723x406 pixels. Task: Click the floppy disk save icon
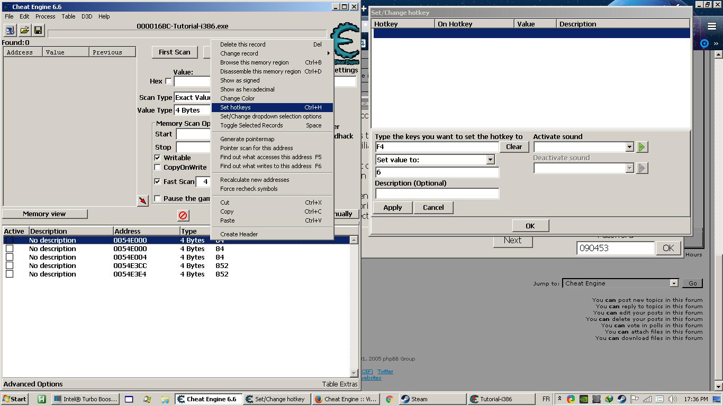coord(38,30)
